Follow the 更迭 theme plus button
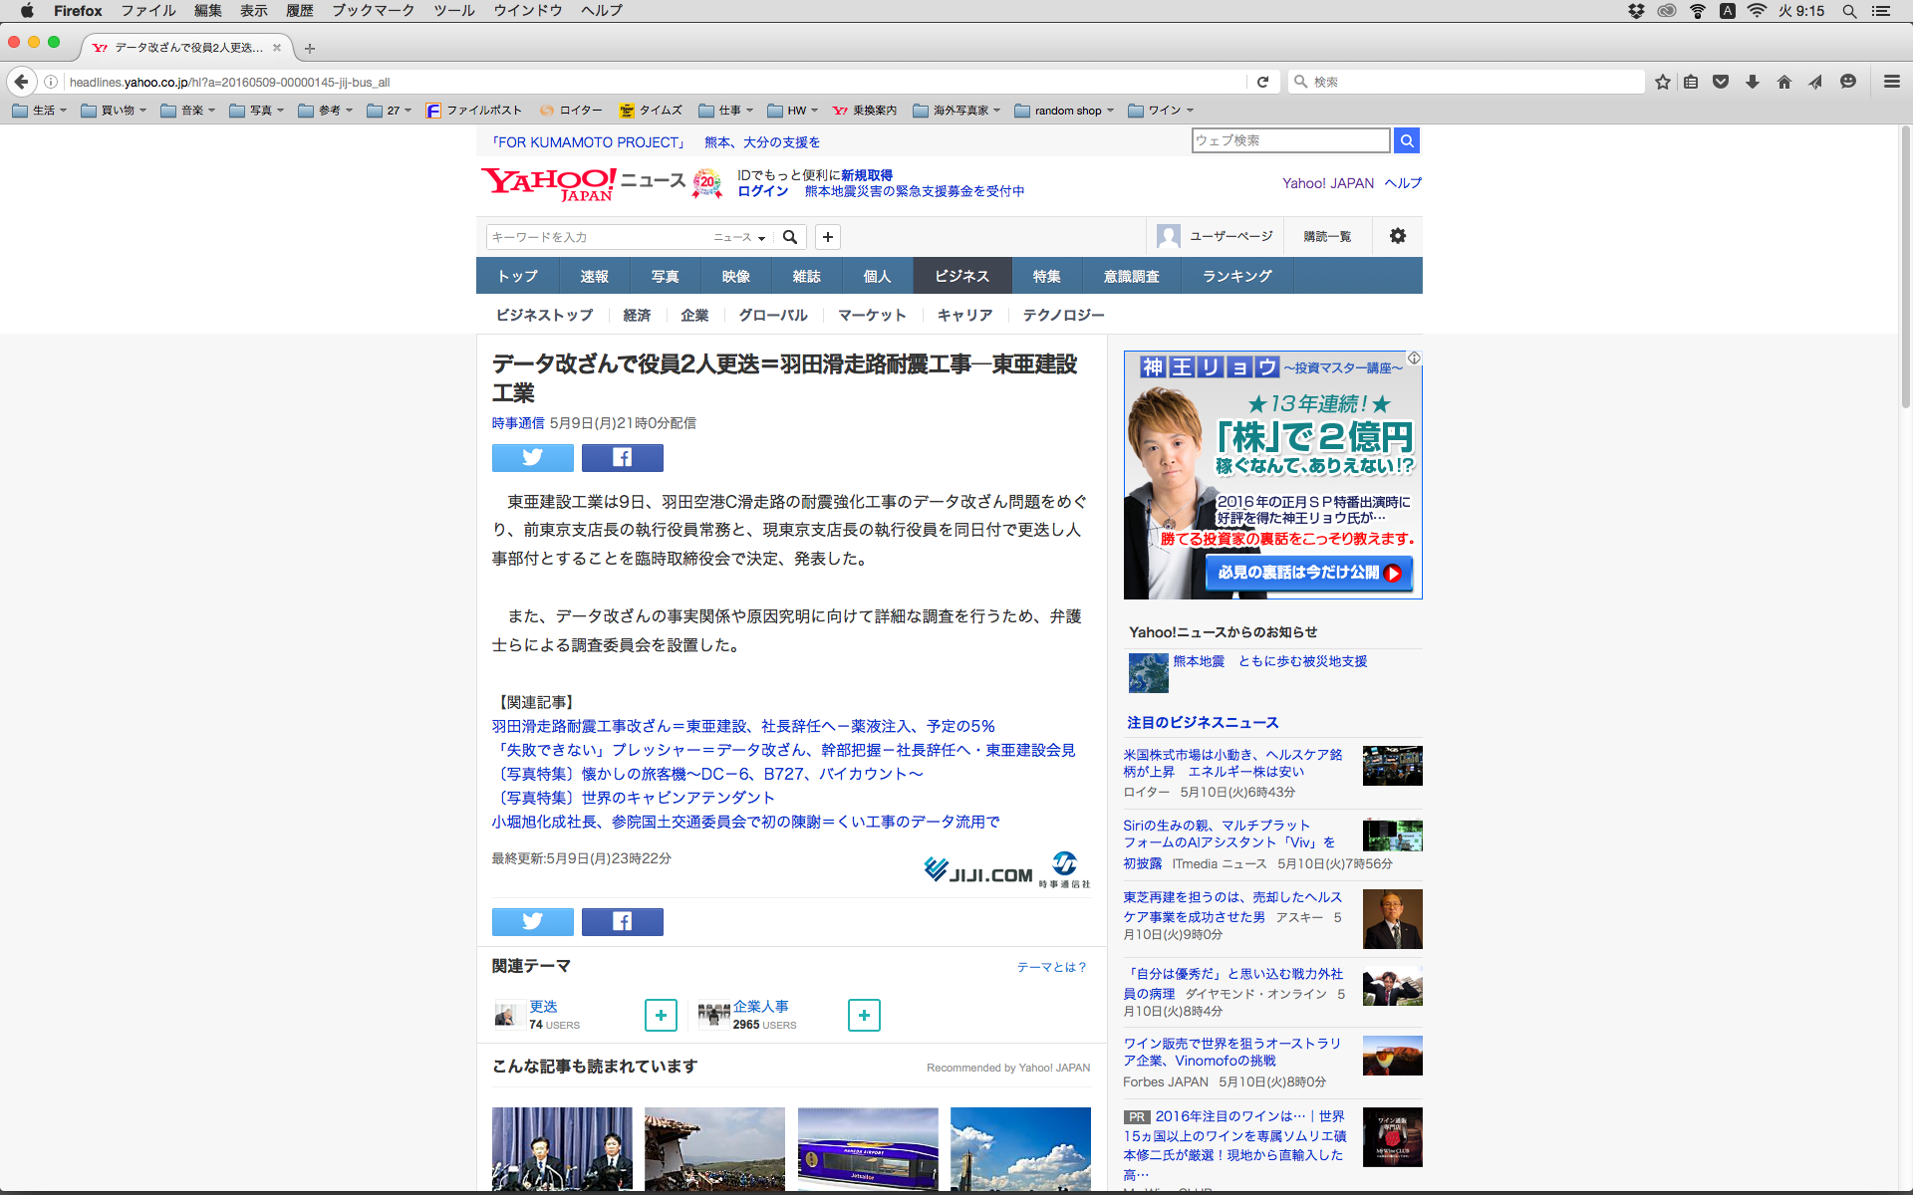Image resolution: width=1913 pixels, height=1195 pixels. (x=661, y=1015)
